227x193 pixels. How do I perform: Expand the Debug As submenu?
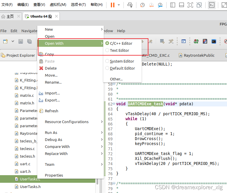70,139
